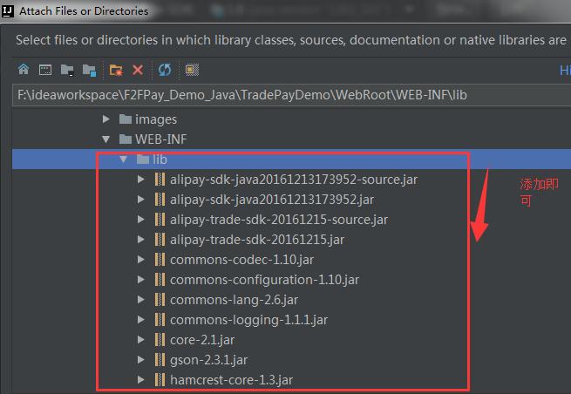Select alipay-trade-sdk-20161215.jar file

(x=257, y=240)
